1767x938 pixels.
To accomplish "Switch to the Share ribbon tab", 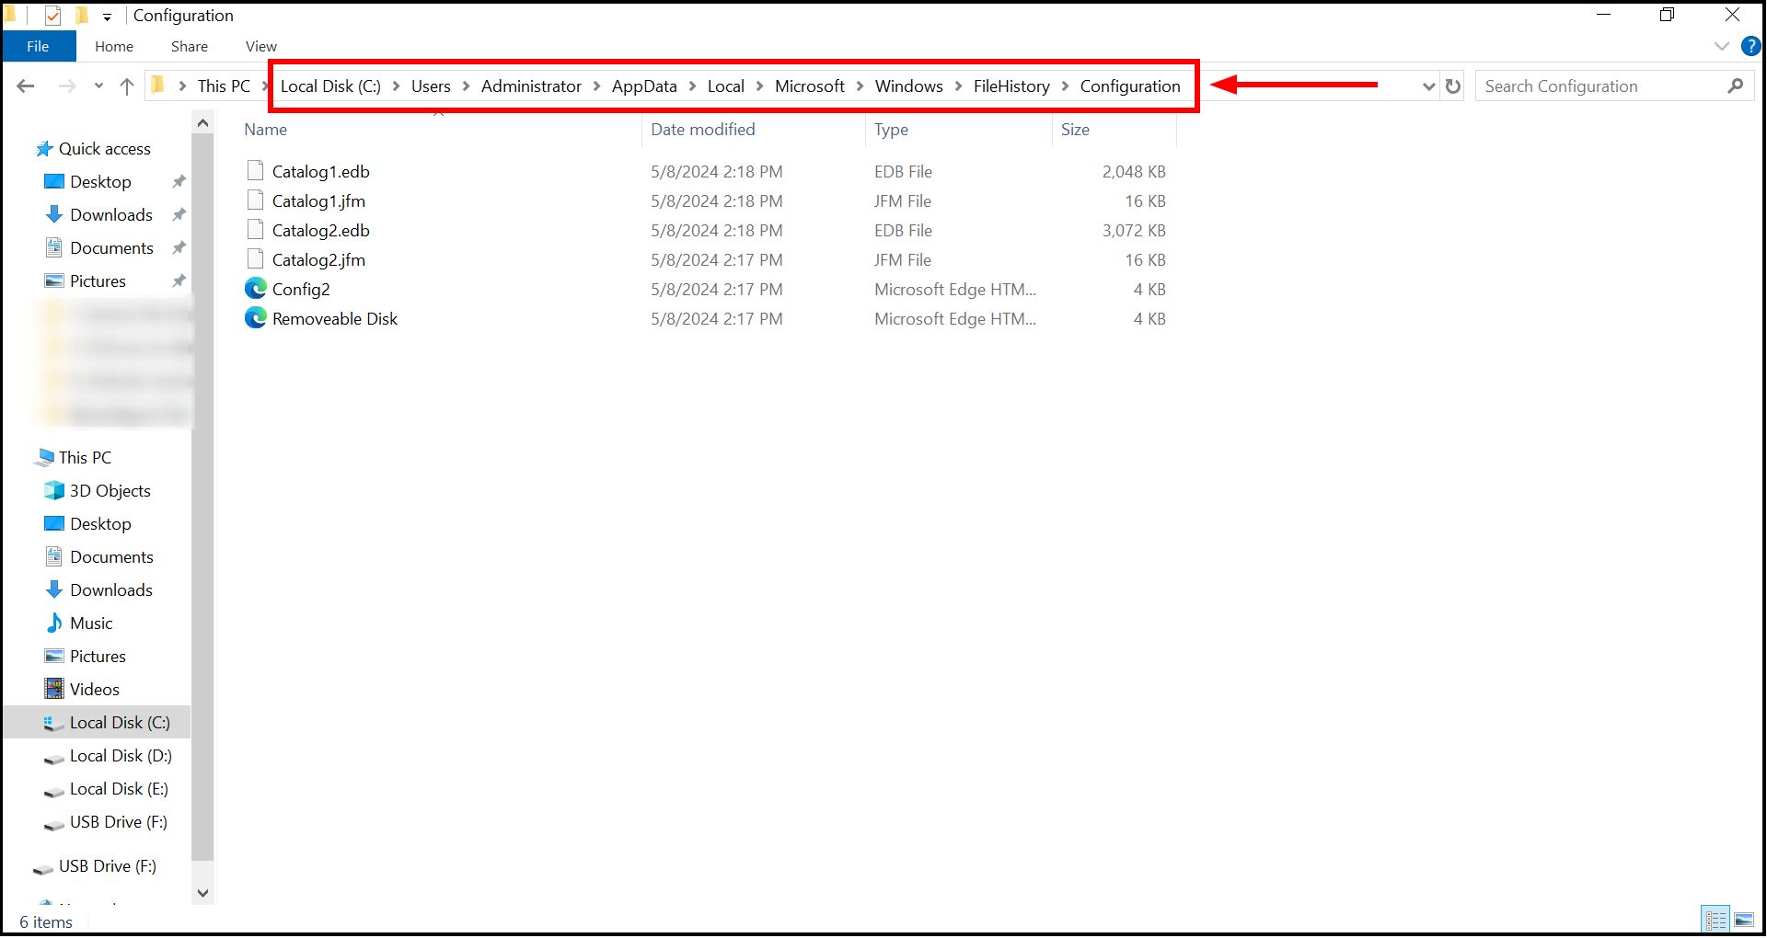I will point(190,46).
